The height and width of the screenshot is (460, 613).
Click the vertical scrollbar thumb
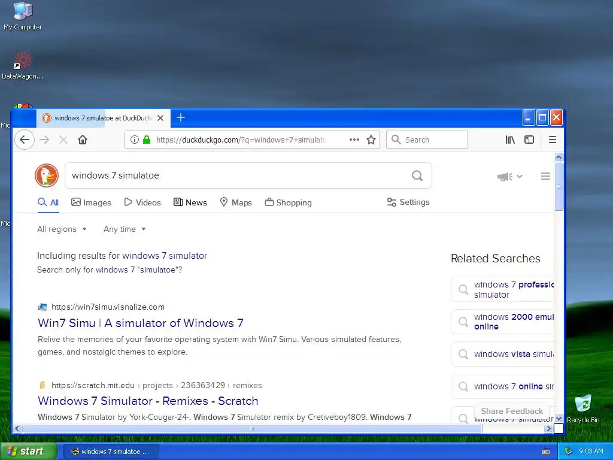coord(559,187)
